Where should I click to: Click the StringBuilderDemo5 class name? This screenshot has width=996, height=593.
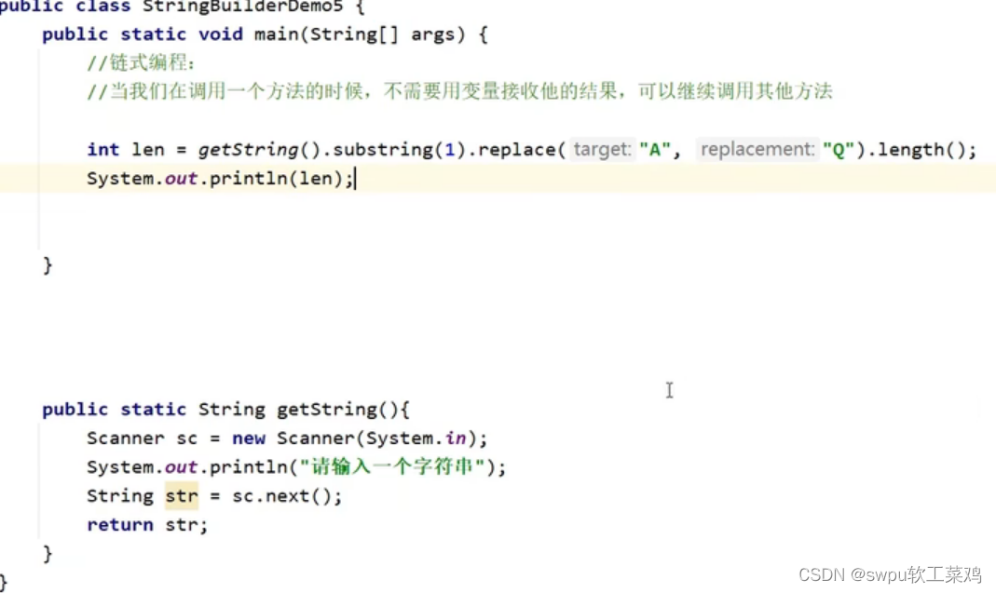point(242,7)
